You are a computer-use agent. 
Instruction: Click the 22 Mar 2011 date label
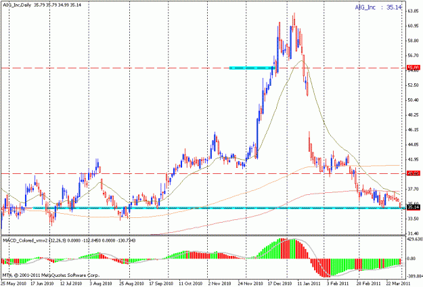pyautogui.click(x=398, y=284)
